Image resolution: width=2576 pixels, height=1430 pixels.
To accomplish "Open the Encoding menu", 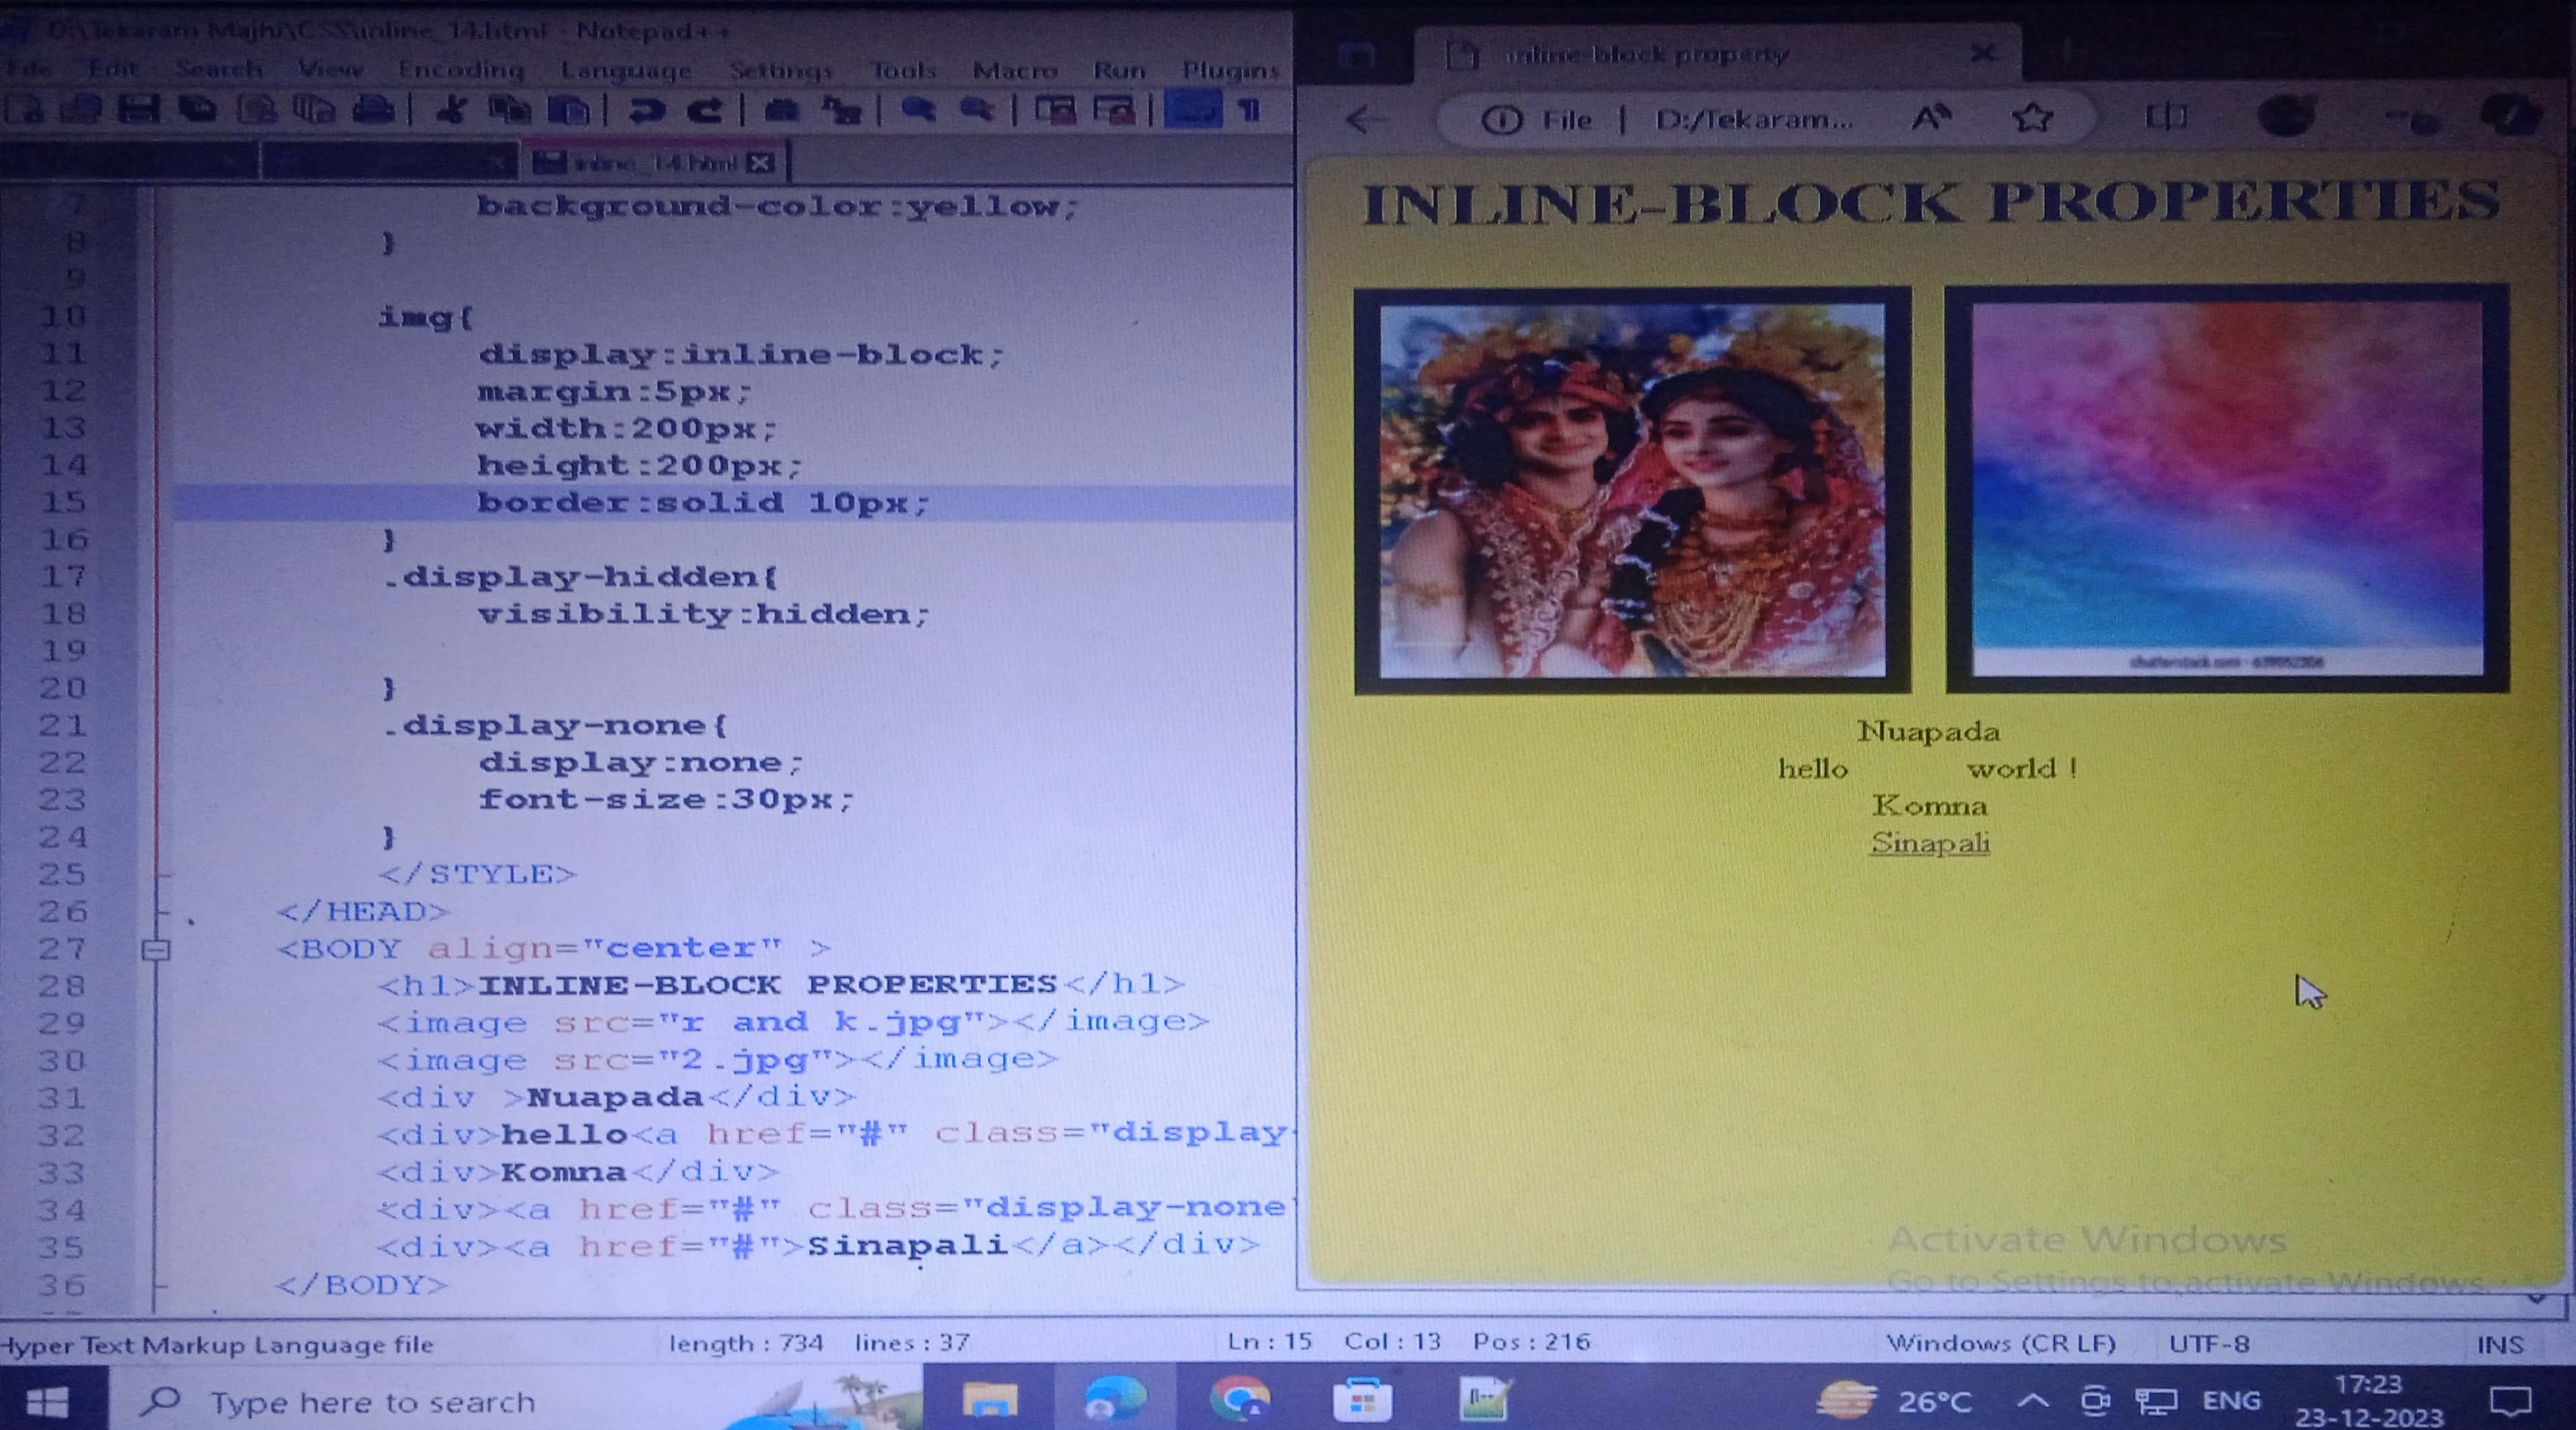I will pyautogui.click(x=461, y=70).
